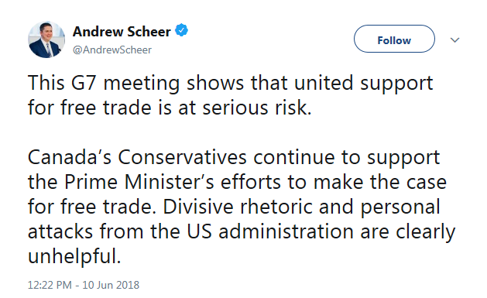Click "united support" in the first sentence
This screenshot has width=487, height=298.
click(363, 84)
